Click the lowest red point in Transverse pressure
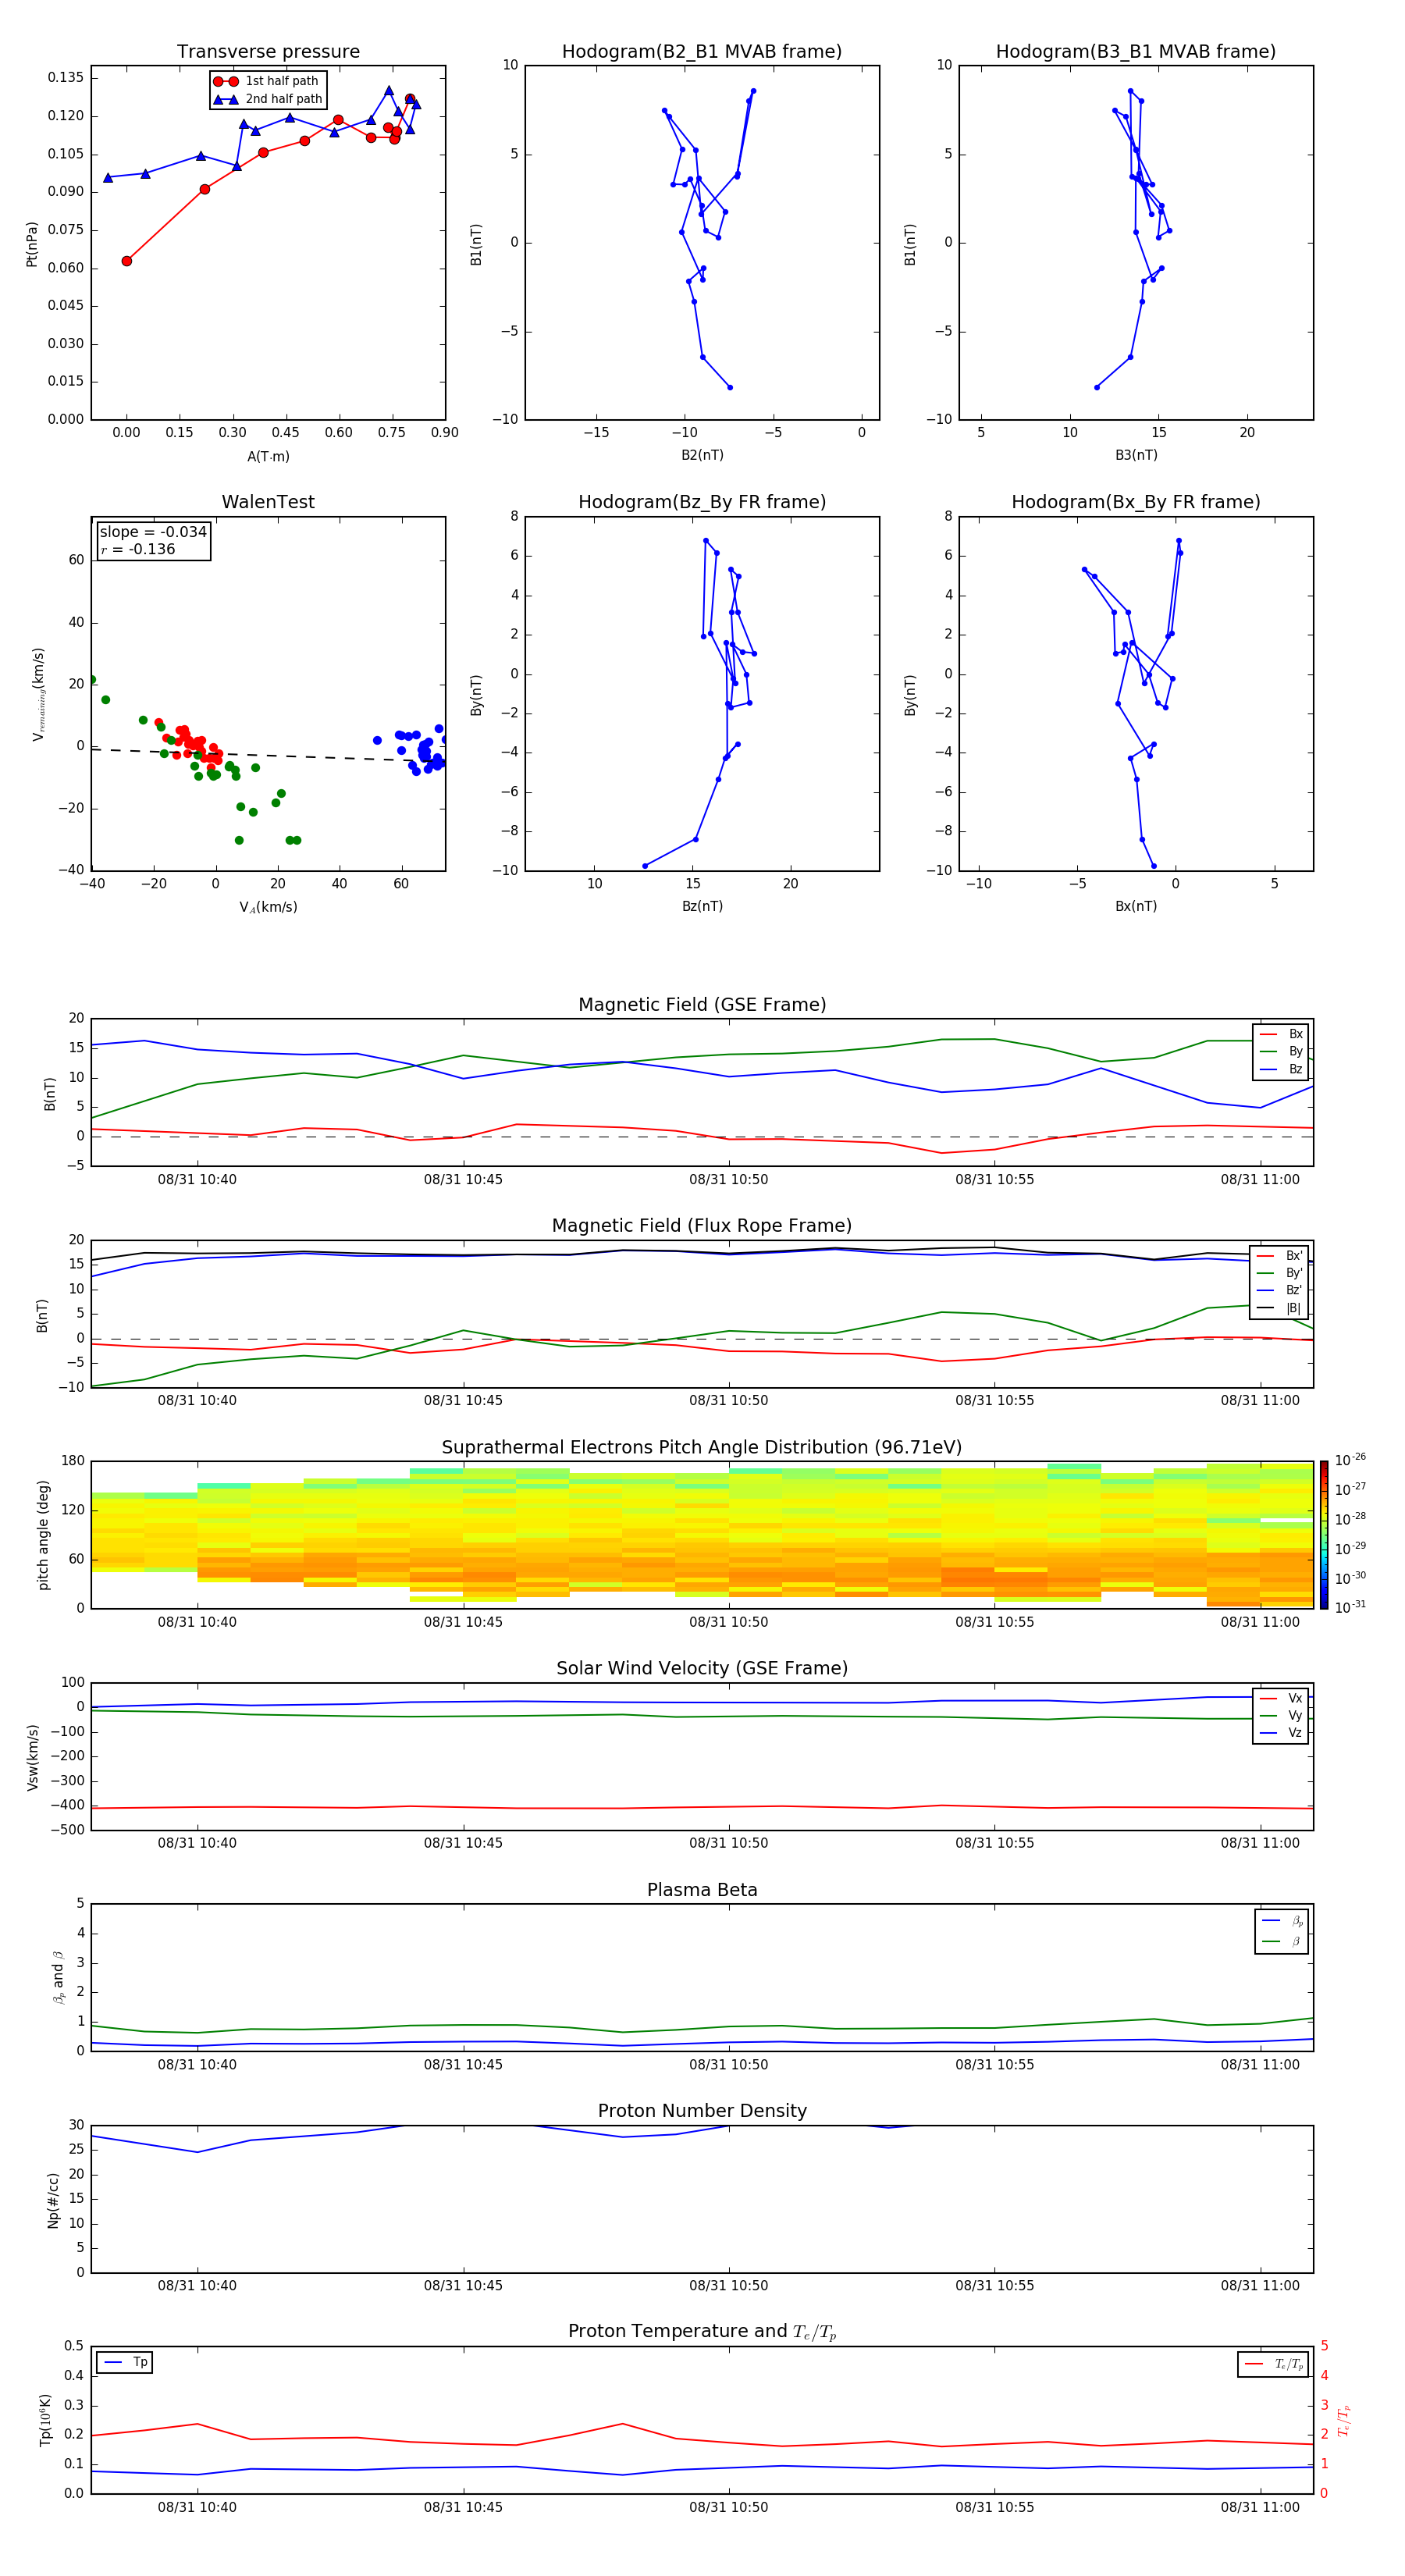The height and width of the screenshot is (2576, 1405). tap(127, 261)
